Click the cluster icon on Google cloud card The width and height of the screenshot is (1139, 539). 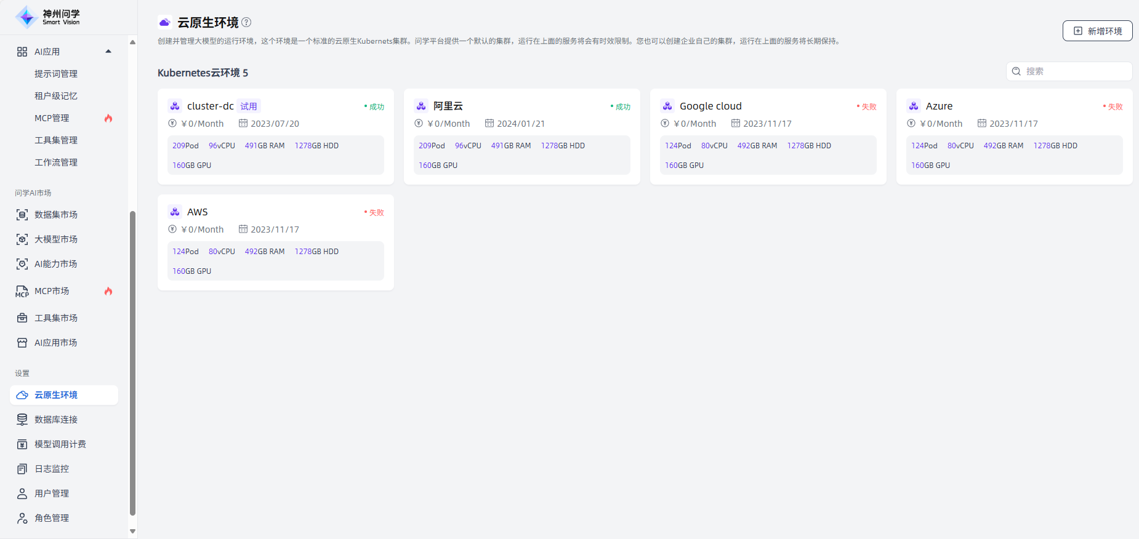(667, 106)
